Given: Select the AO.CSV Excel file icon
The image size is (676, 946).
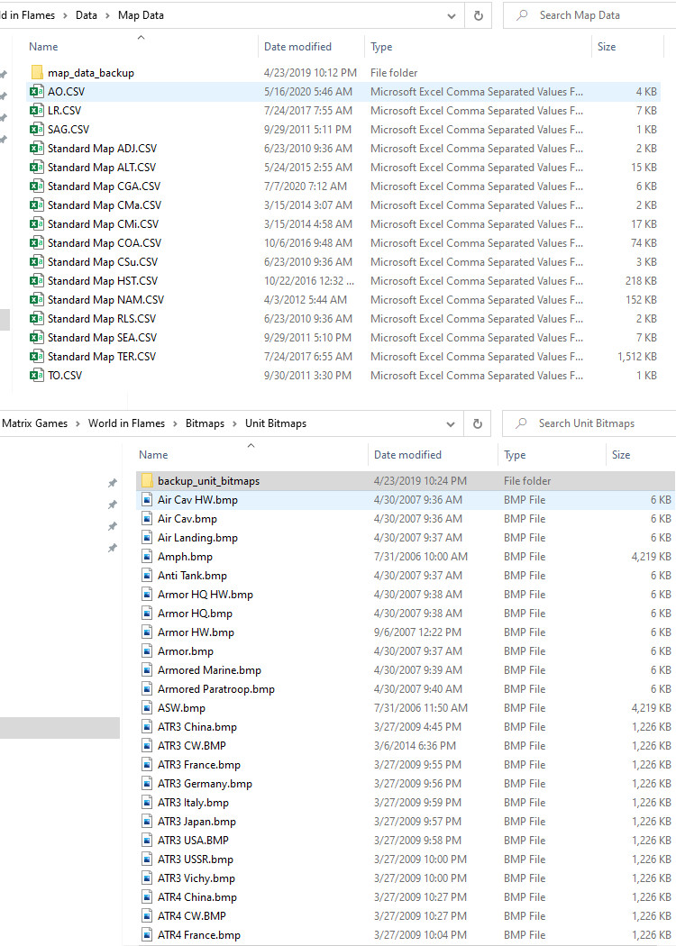Looking at the screenshot, I should (37, 92).
